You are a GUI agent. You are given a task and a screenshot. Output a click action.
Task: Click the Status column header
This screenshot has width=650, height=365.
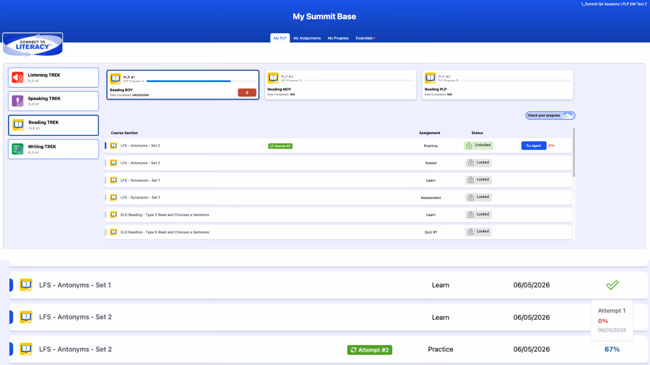tap(477, 133)
